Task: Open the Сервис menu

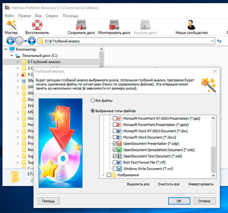Action: click(52, 16)
